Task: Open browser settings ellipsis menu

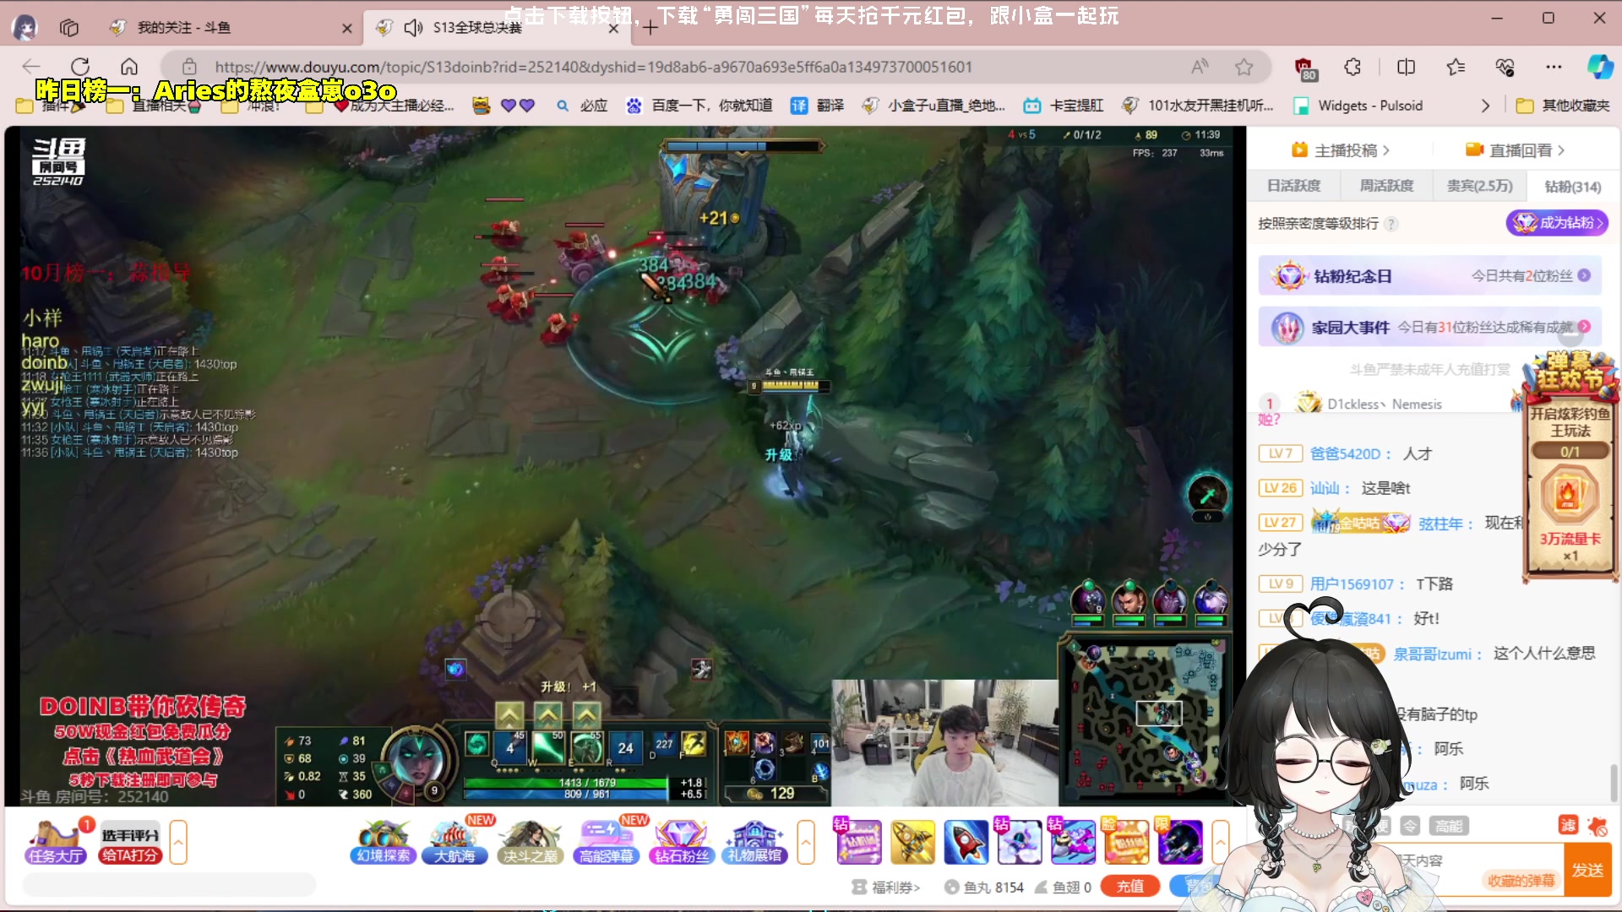Action: [x=1554, y=67]
